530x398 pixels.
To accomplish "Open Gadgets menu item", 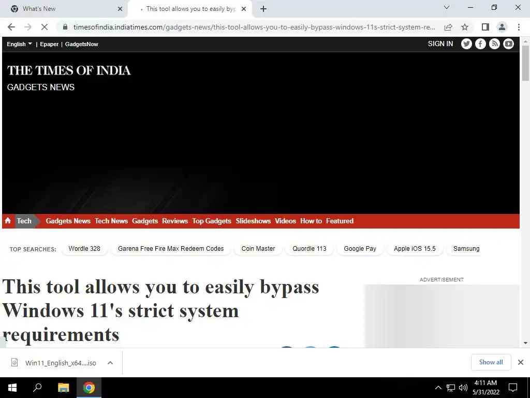I will pos(145,221).
